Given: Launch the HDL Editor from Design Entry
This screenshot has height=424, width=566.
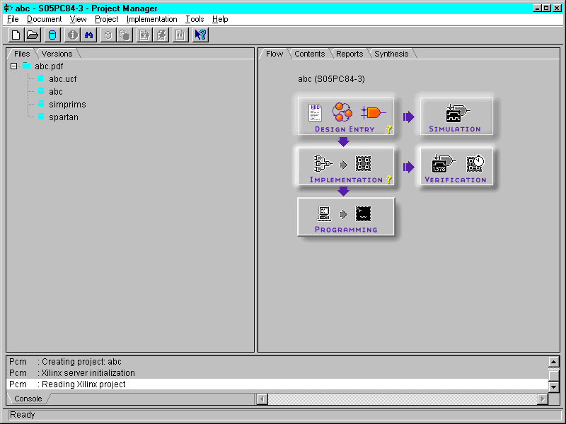Looking at the screenshot, I should 315,112.
